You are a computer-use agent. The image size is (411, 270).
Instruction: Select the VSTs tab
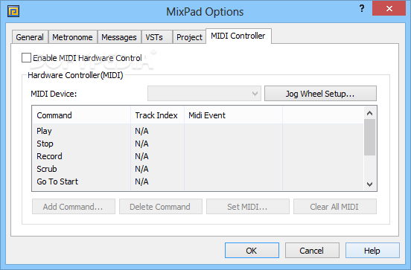(x=154, y=37)
